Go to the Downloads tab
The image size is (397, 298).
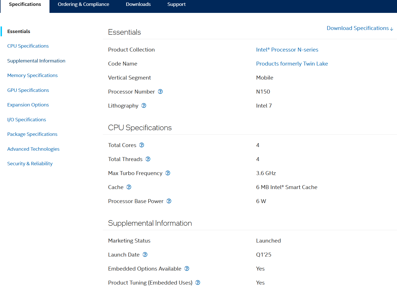138,4
